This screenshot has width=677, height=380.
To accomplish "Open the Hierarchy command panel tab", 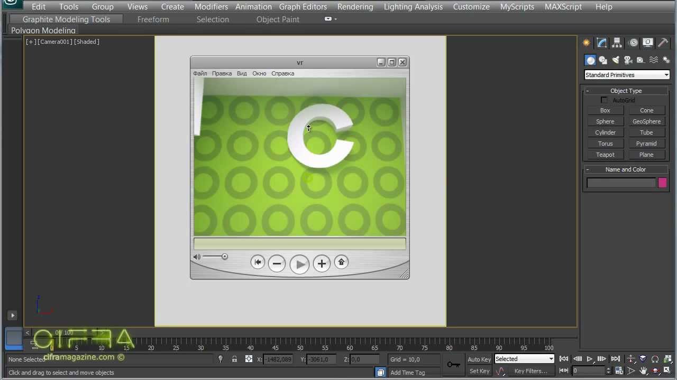I will [617, 43].
